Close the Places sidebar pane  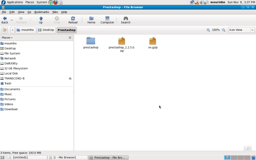(x=70, y=37)
